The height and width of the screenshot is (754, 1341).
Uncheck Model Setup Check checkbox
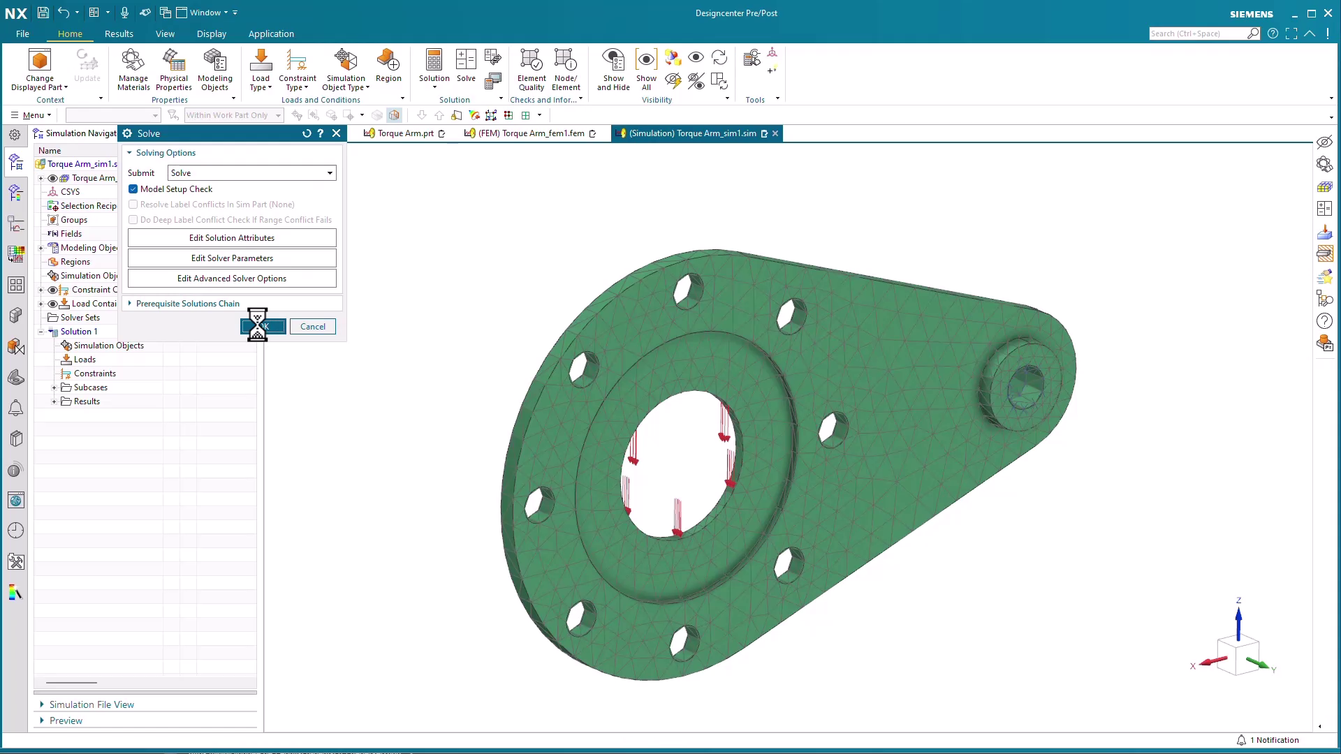[133, 189]
